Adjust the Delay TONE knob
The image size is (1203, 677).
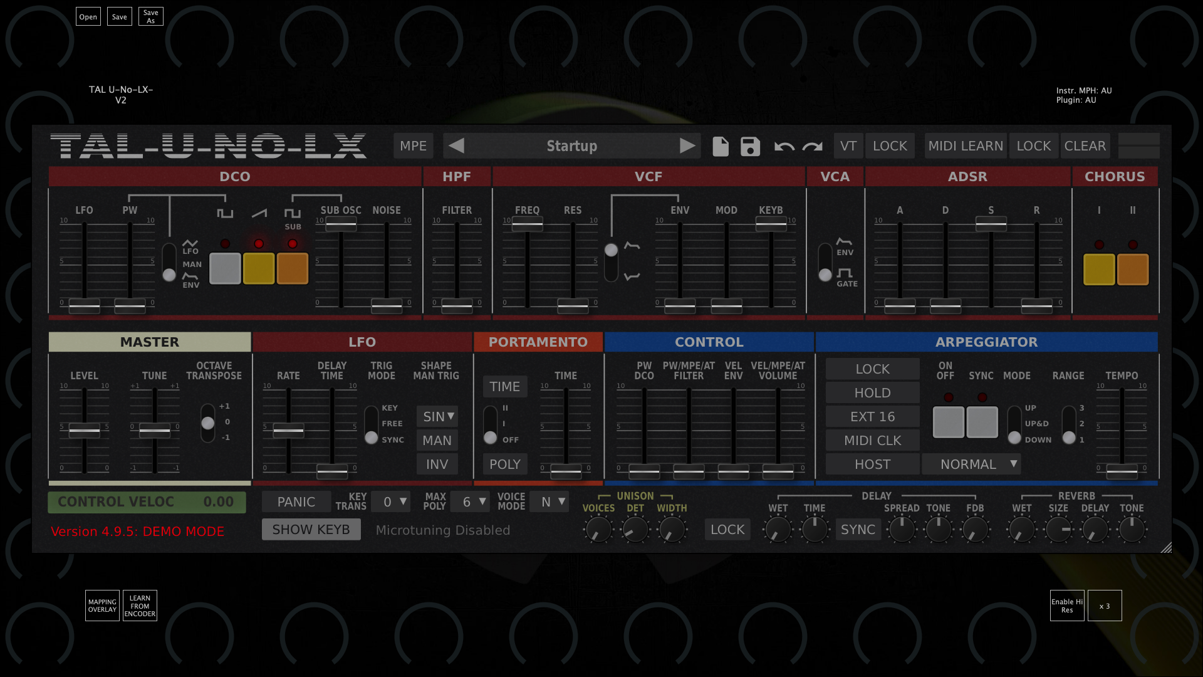[x=939, y=530]
